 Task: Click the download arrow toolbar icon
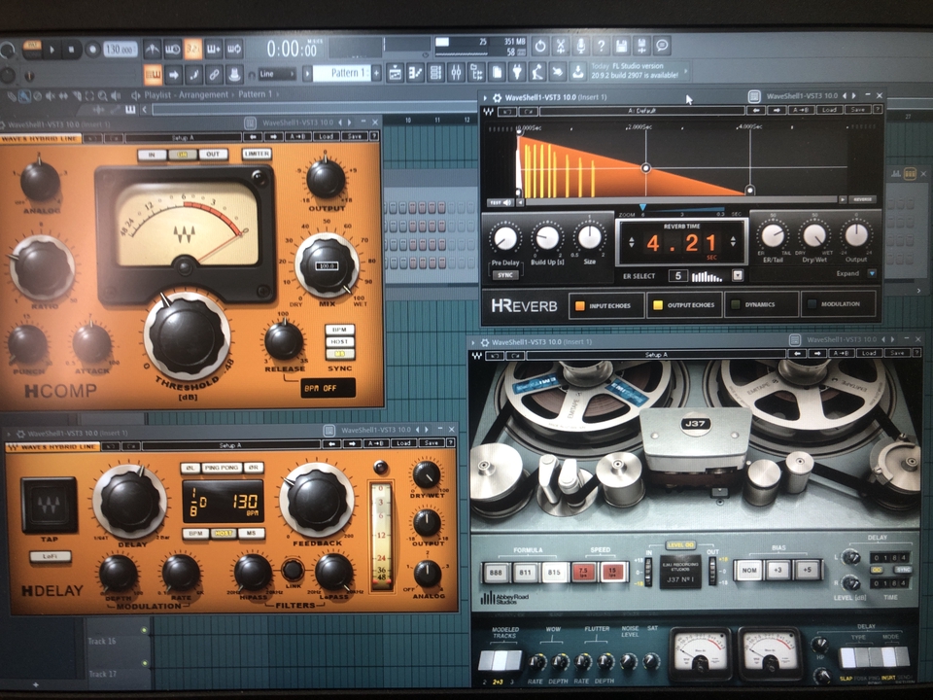[577, 73]
